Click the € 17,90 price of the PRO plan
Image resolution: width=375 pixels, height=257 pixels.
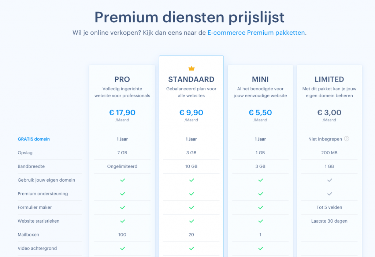[122, 113]
